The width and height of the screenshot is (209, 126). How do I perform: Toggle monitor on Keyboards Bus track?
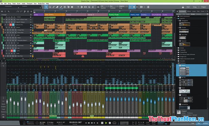click(x=13, y=25)
